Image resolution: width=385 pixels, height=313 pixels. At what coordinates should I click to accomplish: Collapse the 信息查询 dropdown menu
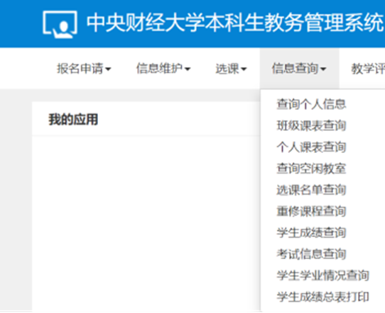click(x=299, y=69)
